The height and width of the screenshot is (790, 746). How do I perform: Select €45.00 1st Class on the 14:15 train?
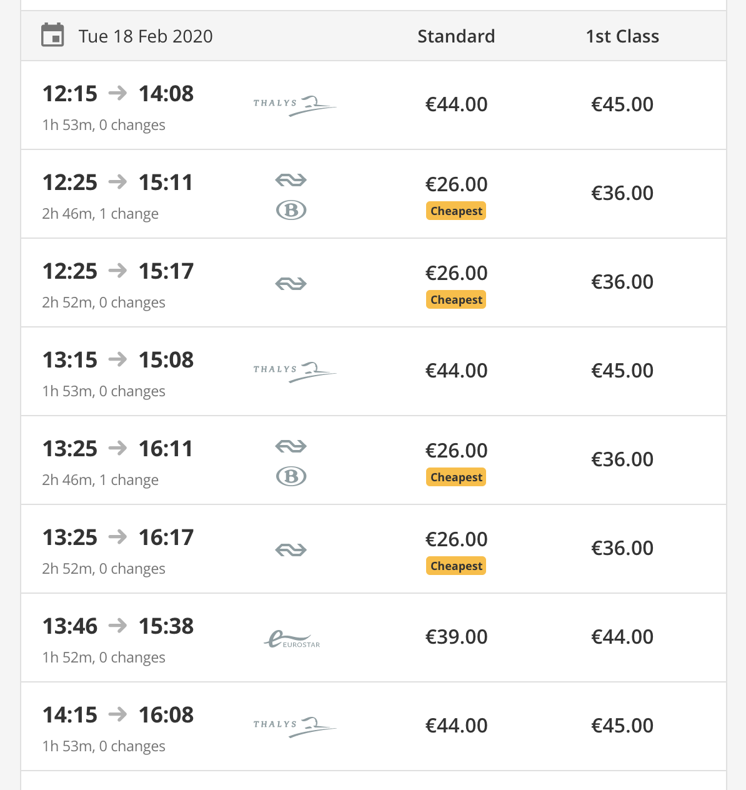622,726
